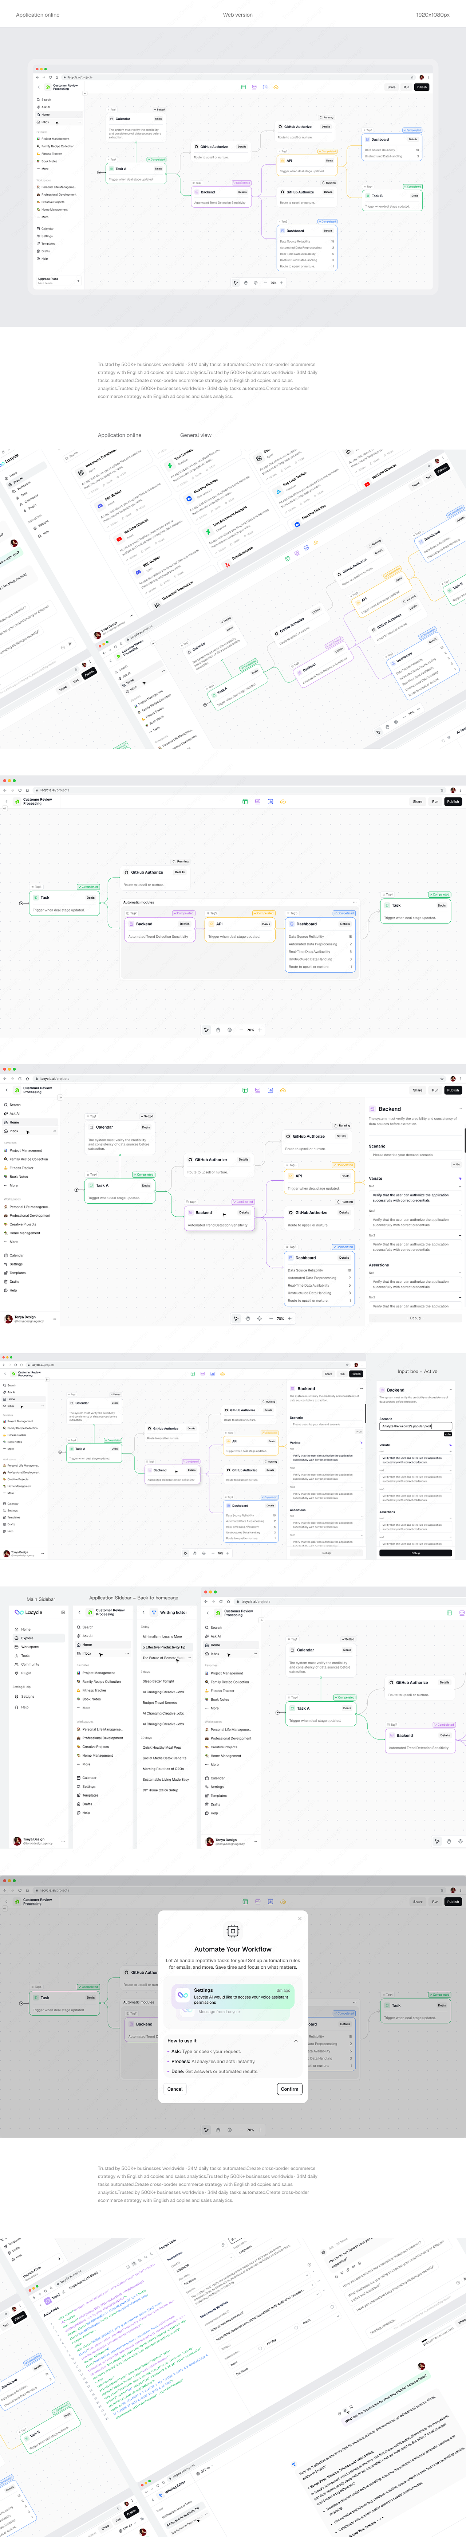Open the Settings permission notification in the dialog

pyautogui.click(x=233, y=1996)
